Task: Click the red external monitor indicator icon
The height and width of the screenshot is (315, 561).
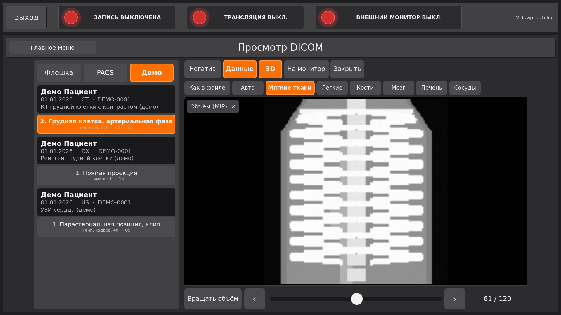Action: coord(328,17)
